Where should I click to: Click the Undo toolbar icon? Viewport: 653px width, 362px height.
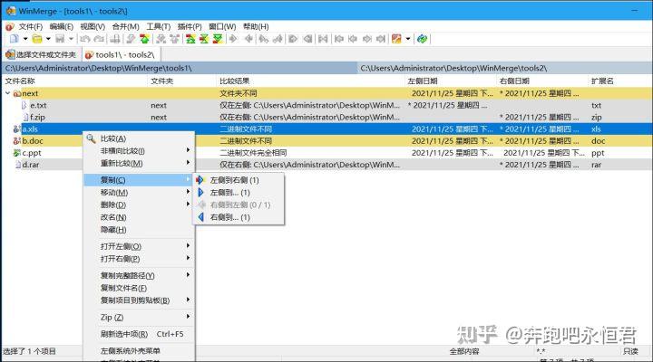tap(85, 39)
